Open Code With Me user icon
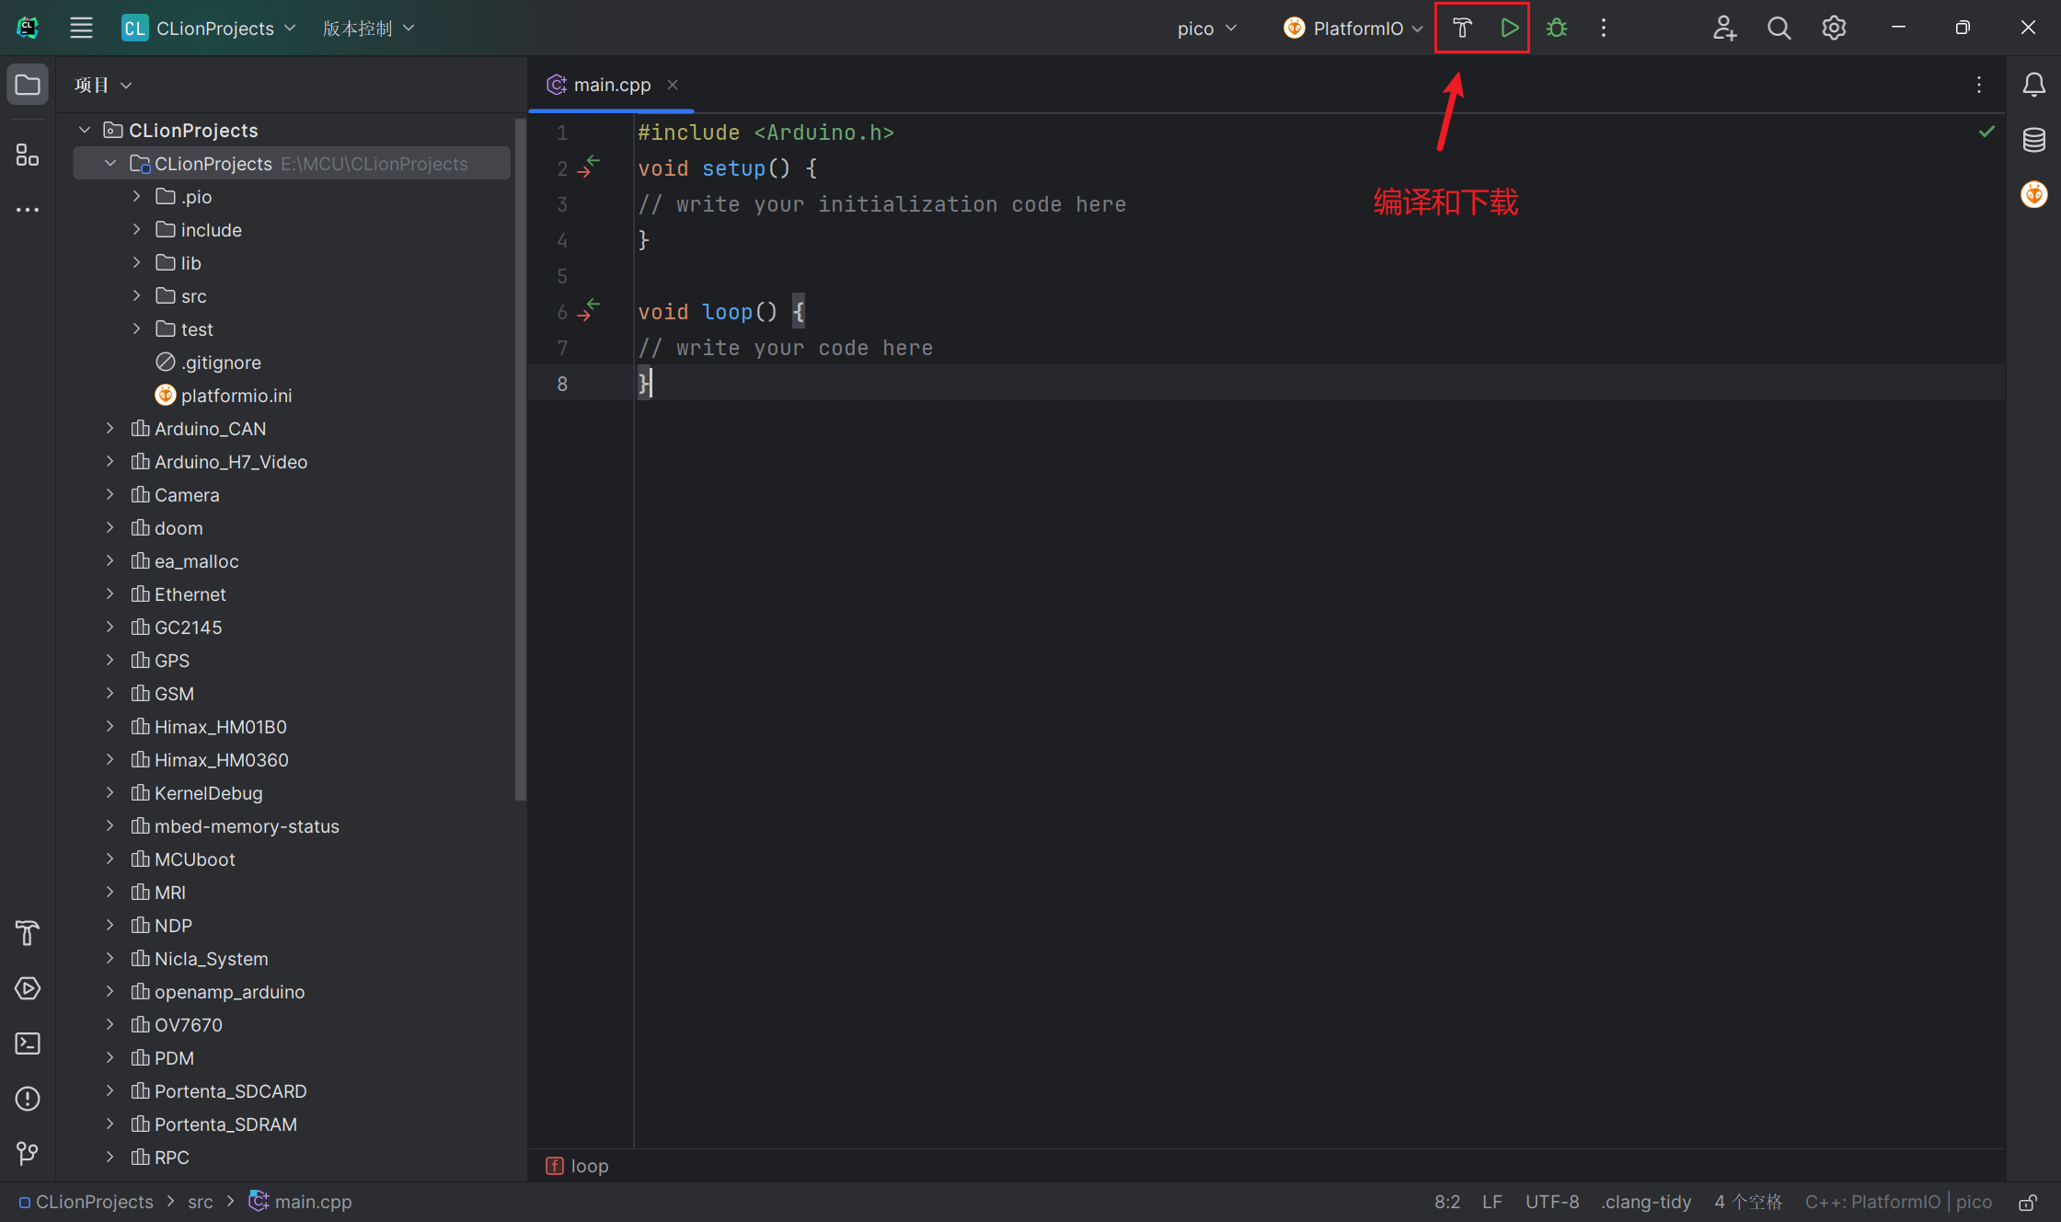Viewport: 2061px width, 1222px height. [1724, 28]
